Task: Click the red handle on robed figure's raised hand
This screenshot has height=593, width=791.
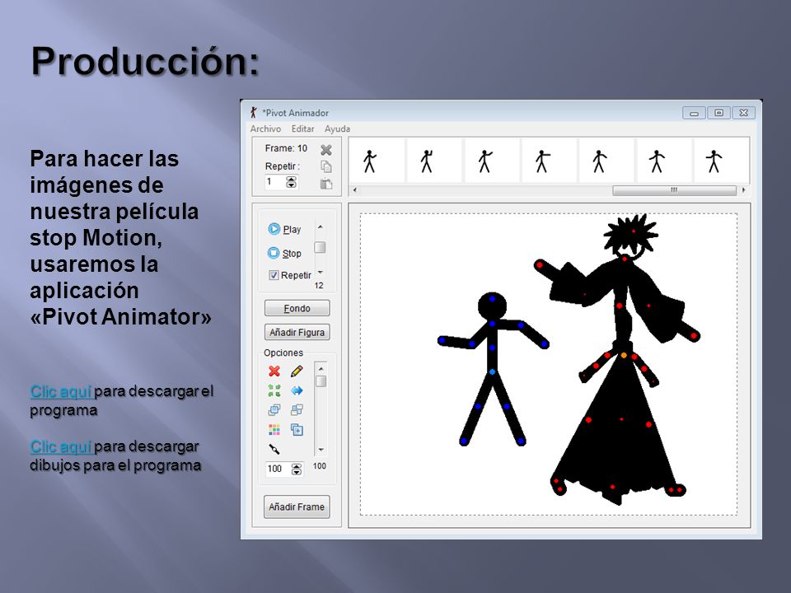Action: pos(540,264)
